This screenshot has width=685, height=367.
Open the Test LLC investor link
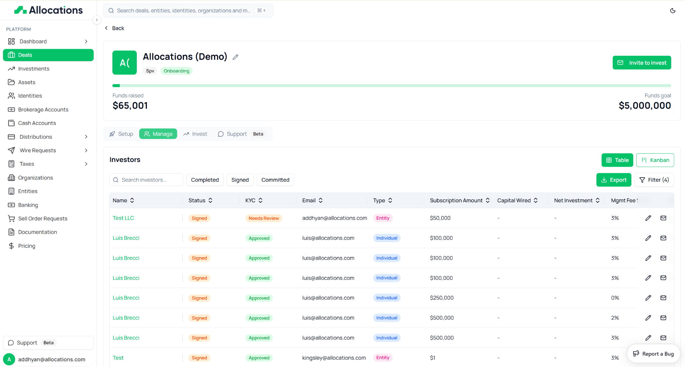(123, 218)
